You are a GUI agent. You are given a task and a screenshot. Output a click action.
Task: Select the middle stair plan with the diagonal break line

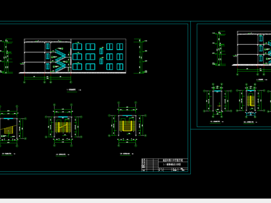pyautogui.click(x=63, y=125)
